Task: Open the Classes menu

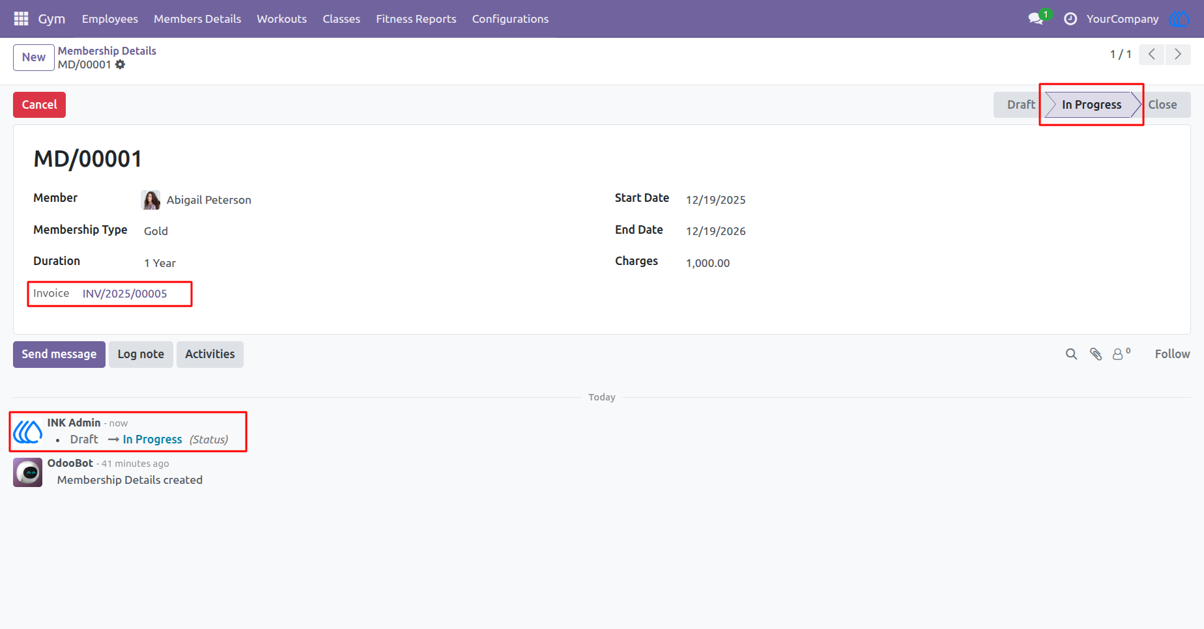Action: (341, 19)
